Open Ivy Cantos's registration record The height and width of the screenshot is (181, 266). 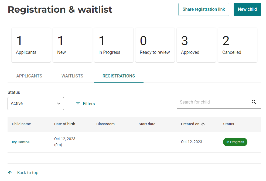click(x=21, y=142)
